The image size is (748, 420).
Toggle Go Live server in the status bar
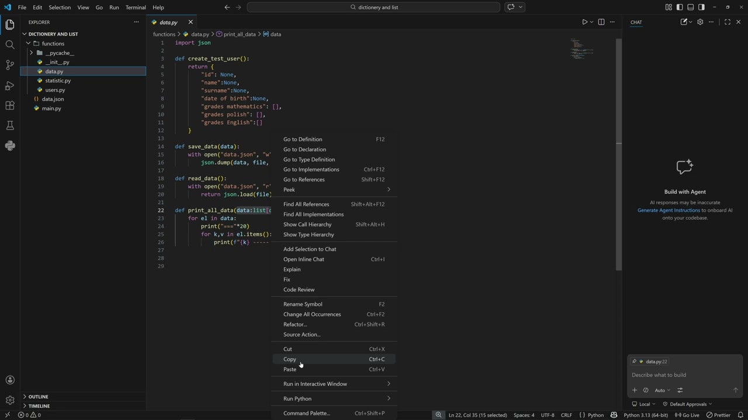[687, 415]
